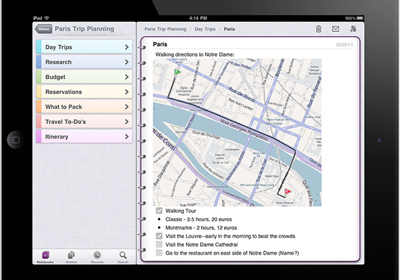
Task: Uncheck Visit the Louvre checkbox
Action: pos(159,236)
